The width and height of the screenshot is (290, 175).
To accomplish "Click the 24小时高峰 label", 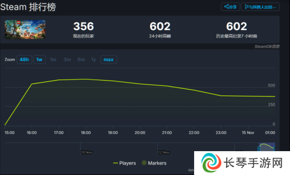I will [x=160, y=36].
